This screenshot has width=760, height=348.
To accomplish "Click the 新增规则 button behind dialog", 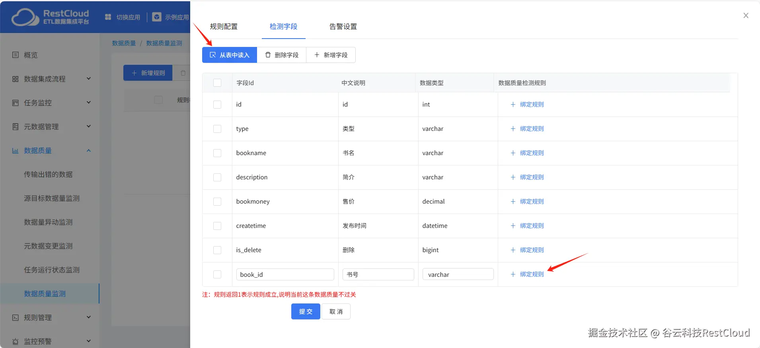I will (148, 73).
